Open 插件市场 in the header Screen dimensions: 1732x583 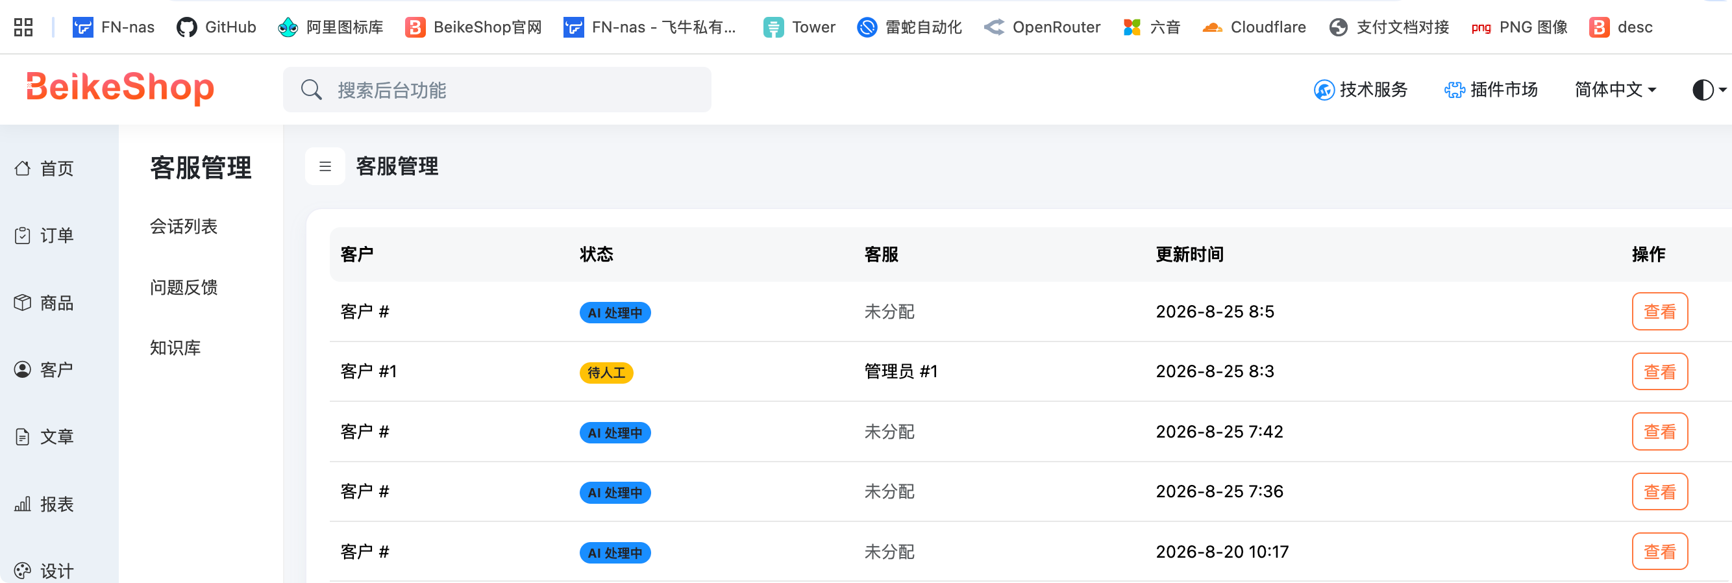click(x=1491, y=90)
